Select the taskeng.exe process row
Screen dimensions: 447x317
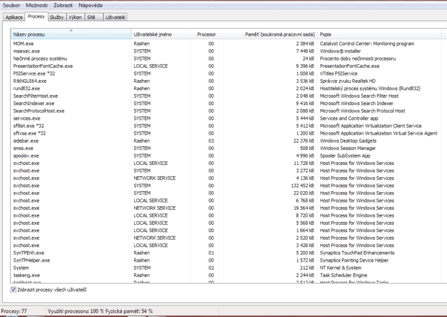26,275
